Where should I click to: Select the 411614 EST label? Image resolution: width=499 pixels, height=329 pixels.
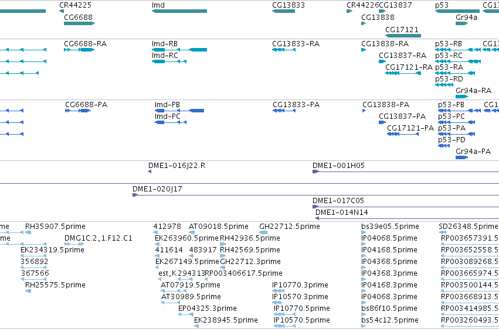point(169,250)
